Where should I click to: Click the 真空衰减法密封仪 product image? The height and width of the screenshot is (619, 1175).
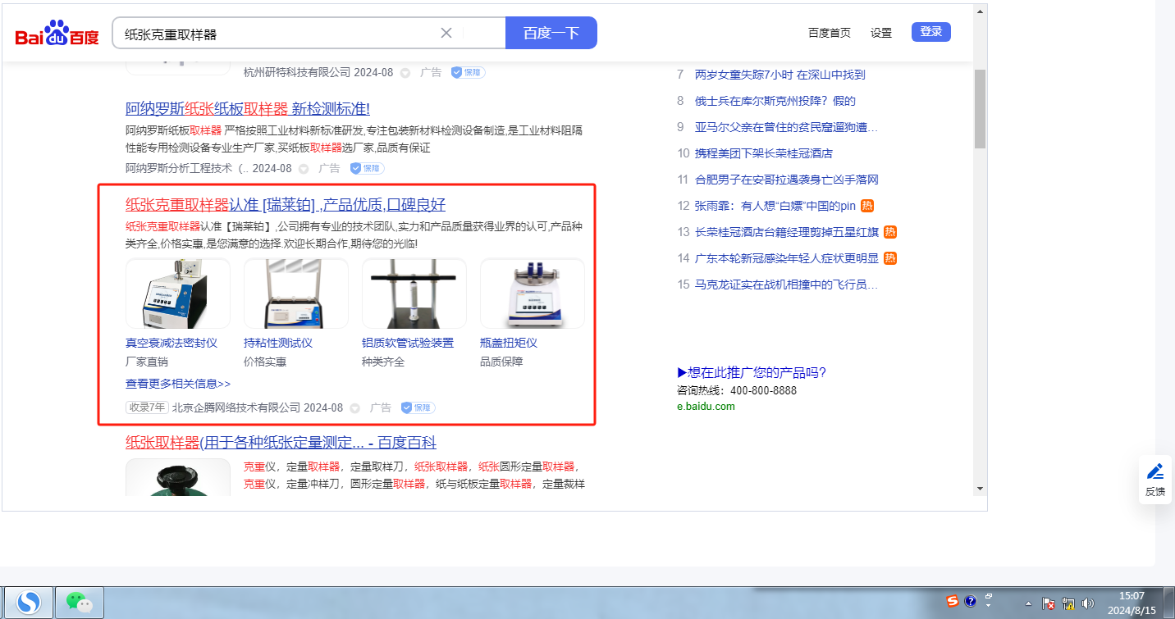coord(178,294)
